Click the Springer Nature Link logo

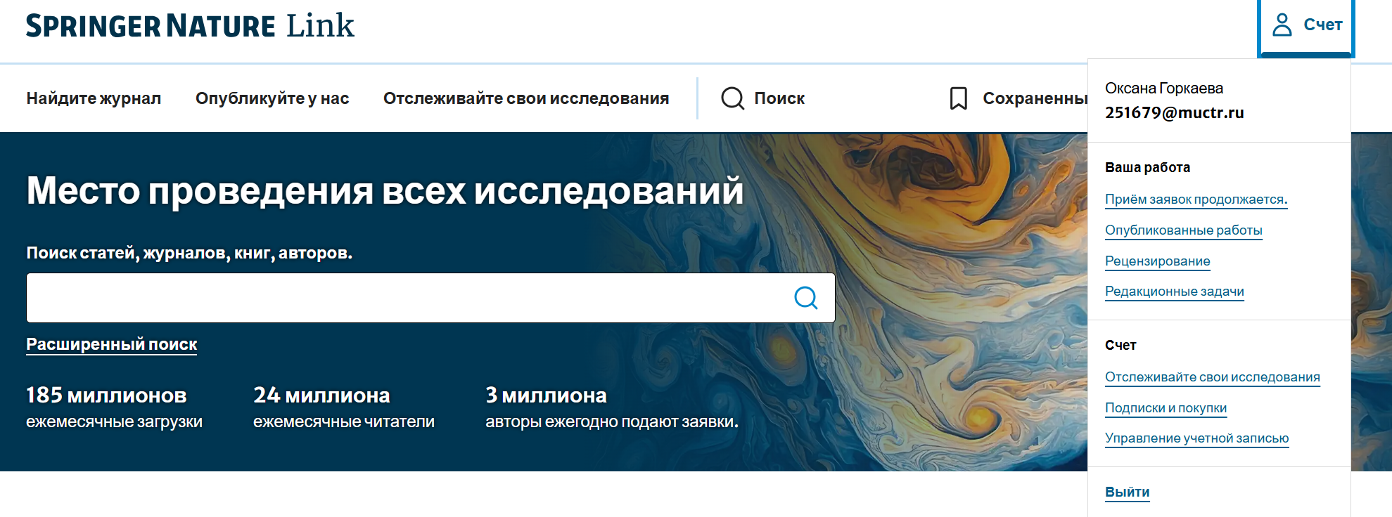click(x=190, y=26)
